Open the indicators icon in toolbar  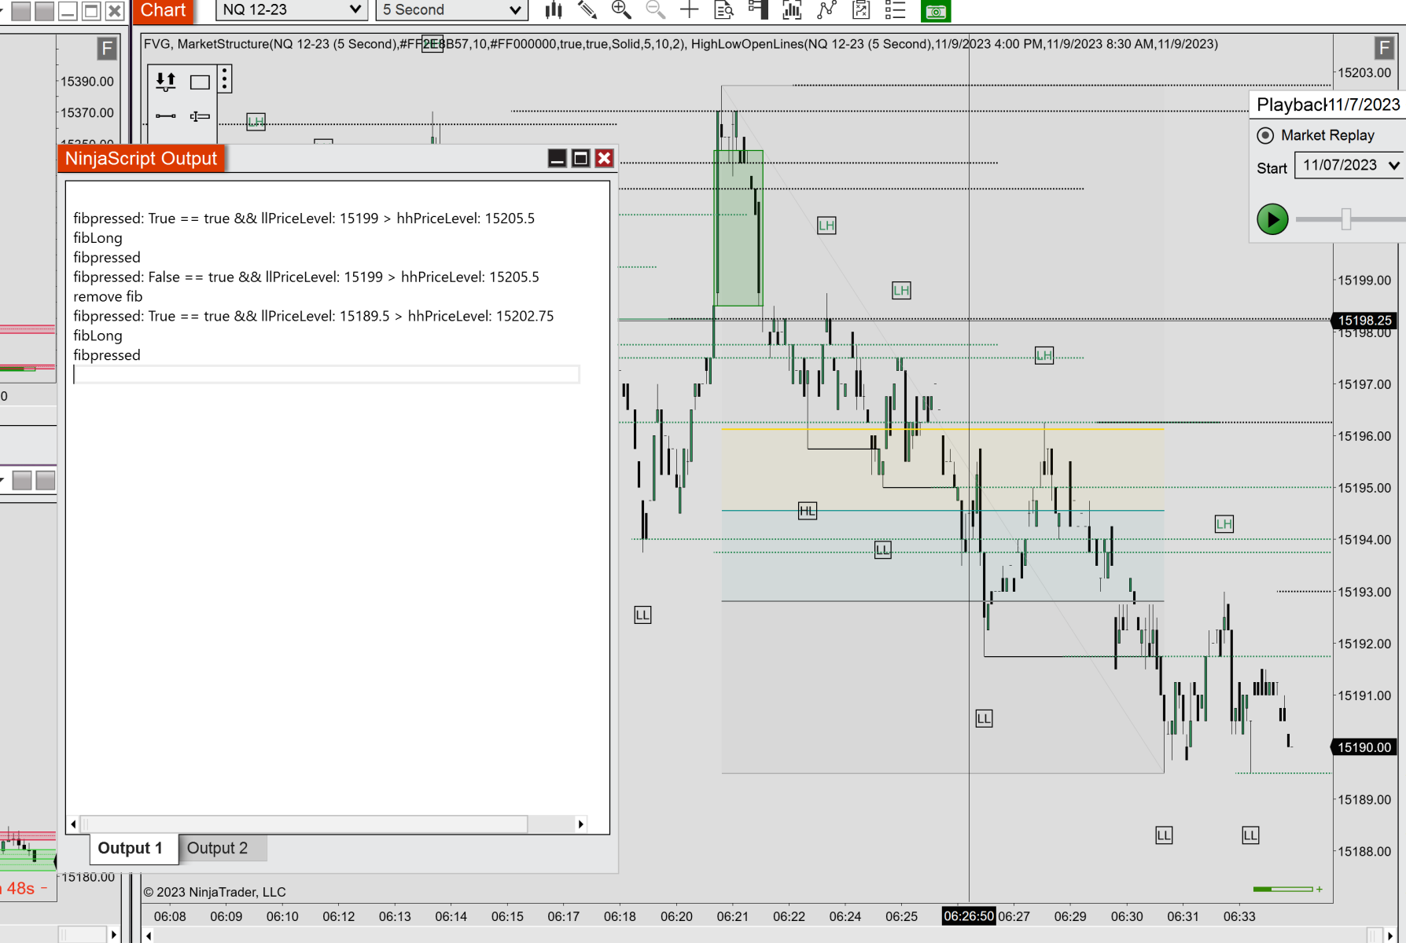coord(792,10)
